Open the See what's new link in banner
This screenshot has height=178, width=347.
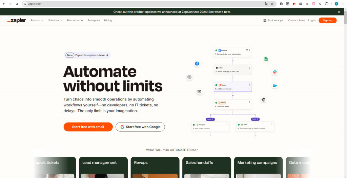coord(219,12)
